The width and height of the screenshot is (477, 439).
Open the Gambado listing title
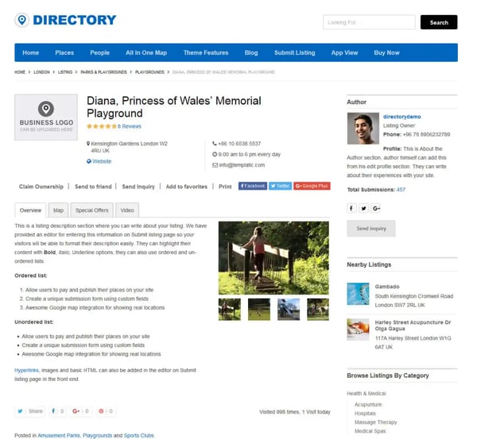coord(387,287)
